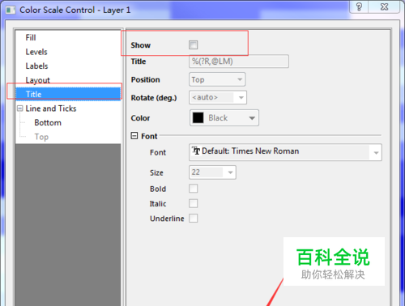405x306 pixels.
Task: Enable the Show checkbox
Action: (x=194, y=45)
